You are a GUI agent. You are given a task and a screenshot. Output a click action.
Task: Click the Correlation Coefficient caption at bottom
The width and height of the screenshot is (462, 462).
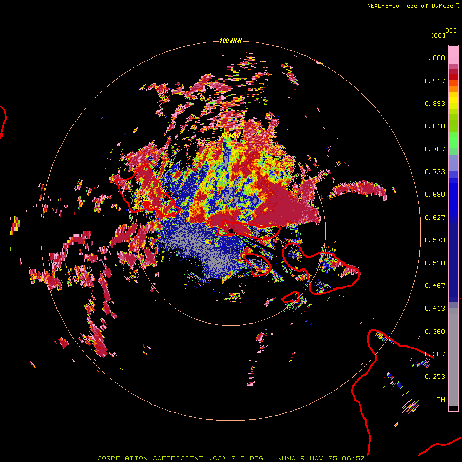[231, 458]
